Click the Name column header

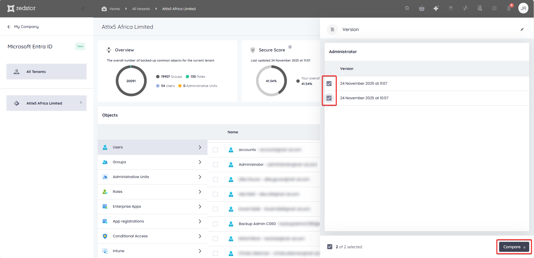click(x=233, y=132)
